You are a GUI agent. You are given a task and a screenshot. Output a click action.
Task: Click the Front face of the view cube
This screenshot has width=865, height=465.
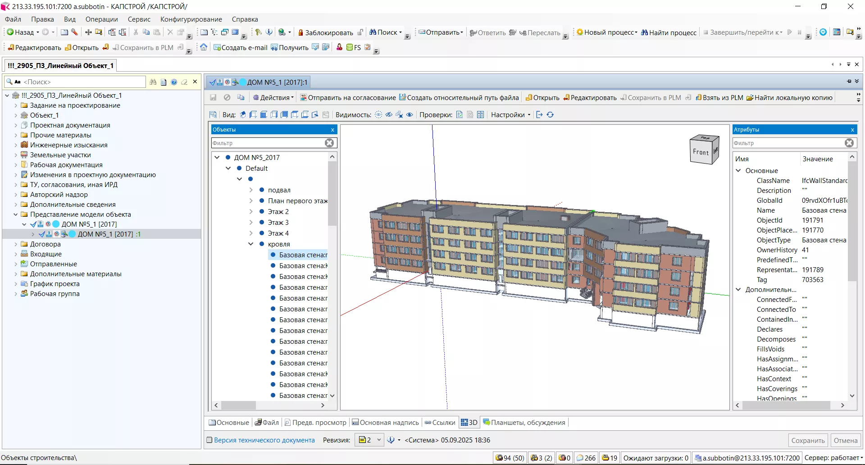pyautogui.click(x=701, y=152)
